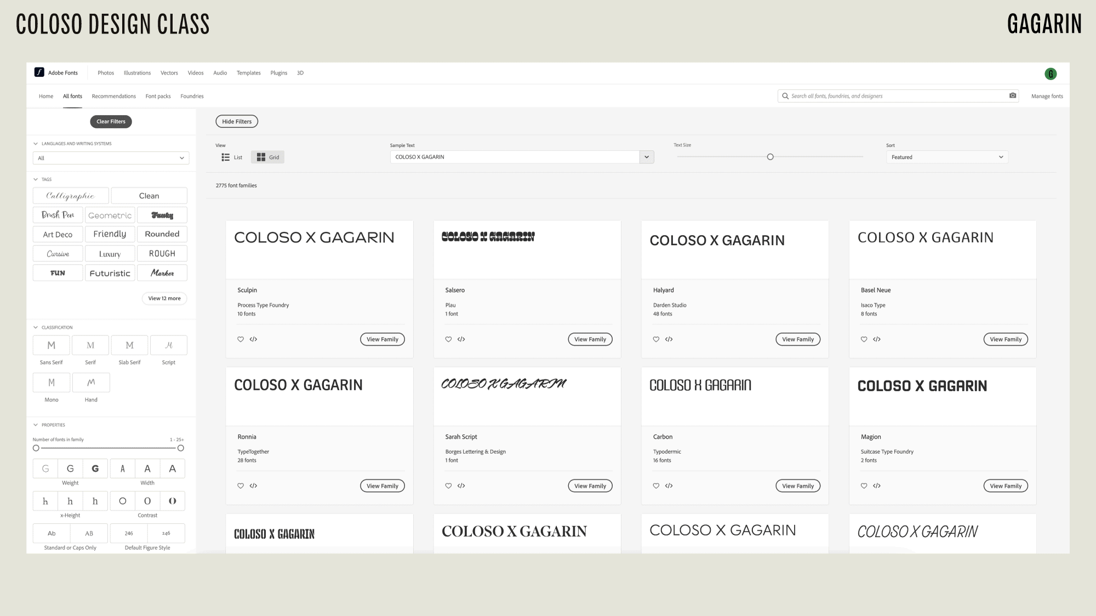Click the font search input field
Viewport: 1096px width, 616px height.
pyautogui.click(x=898, y=96)
